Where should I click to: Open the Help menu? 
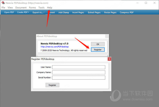pyautogui.click(x=50, y=8)
